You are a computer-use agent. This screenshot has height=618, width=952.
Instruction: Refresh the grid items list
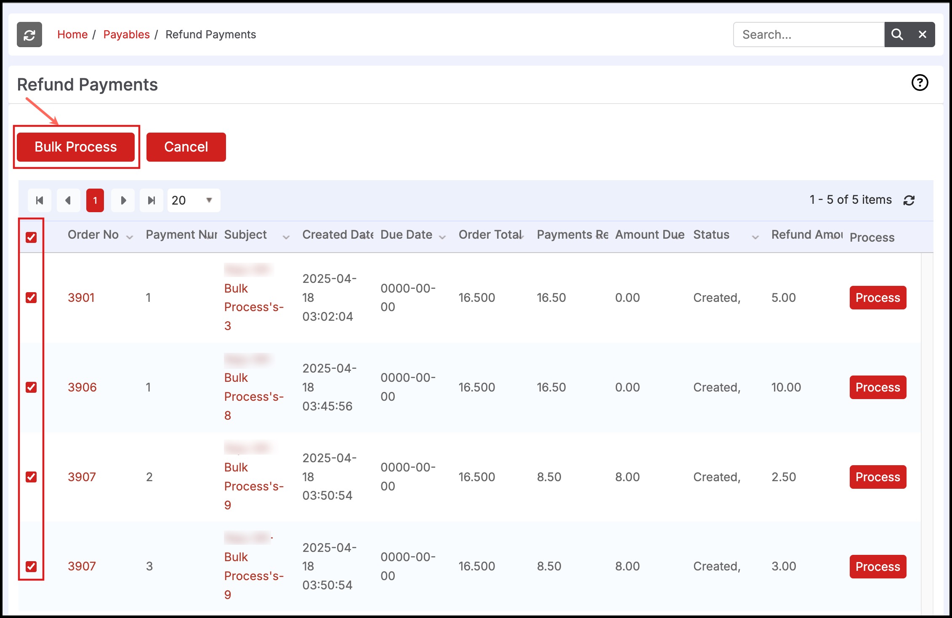coord(909,200)
